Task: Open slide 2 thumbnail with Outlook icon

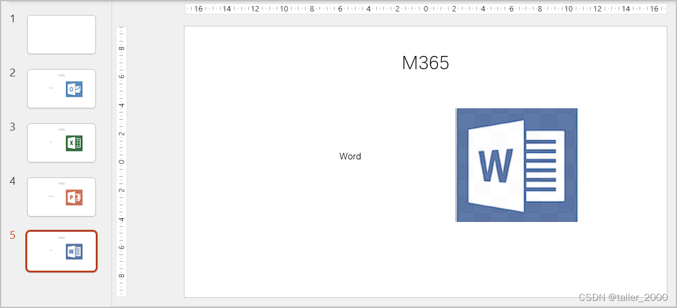Action: click(x=61, y=89)
